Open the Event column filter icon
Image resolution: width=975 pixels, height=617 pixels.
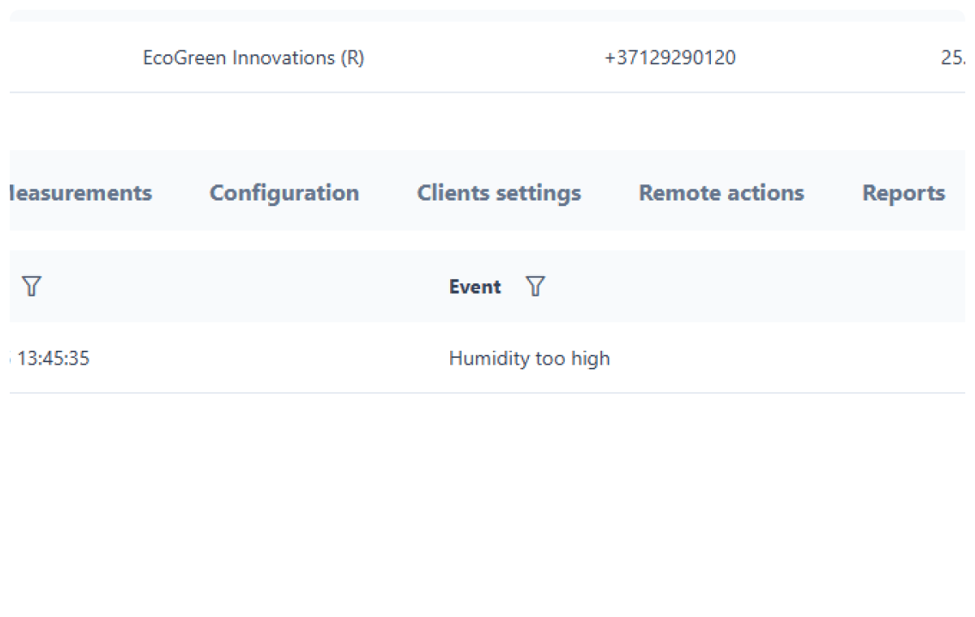[x=535, y=287]
